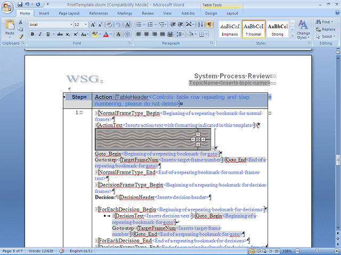Toggle bold formatting

[x=33, y=34]
